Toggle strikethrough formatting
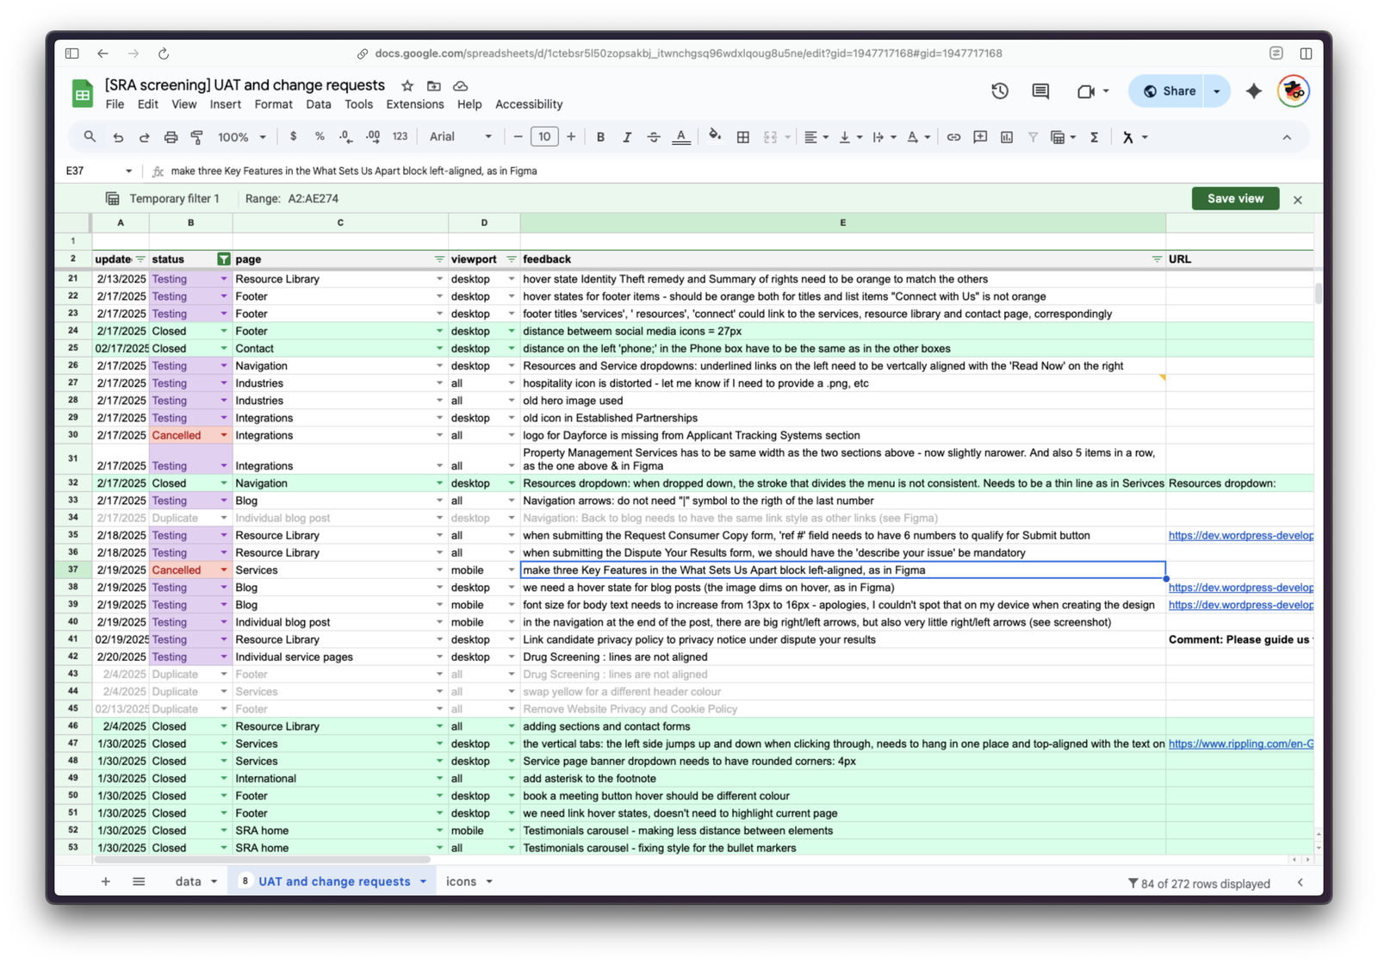This screenshot has height=965, width=1378. click(654, 137)
